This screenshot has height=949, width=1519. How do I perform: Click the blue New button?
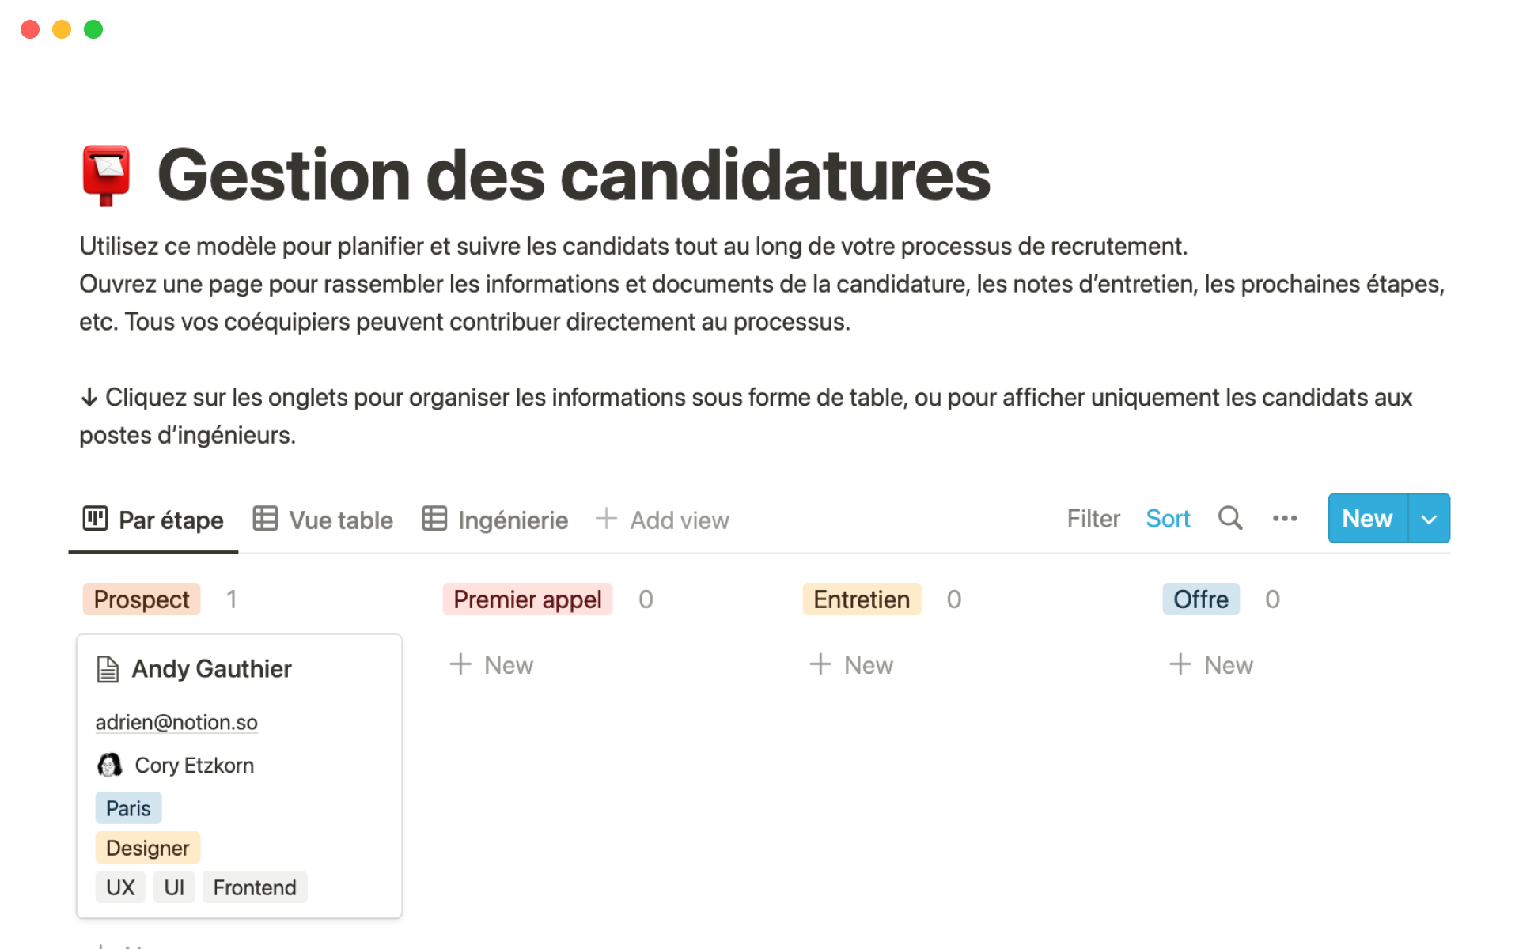click(x=1367, y=519)
